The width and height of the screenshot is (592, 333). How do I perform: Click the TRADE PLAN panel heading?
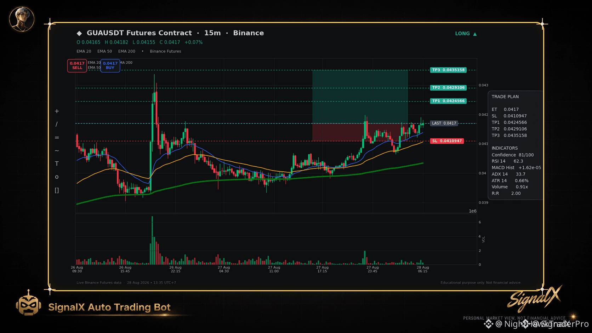pyautogui.click(x=505, y=97)
